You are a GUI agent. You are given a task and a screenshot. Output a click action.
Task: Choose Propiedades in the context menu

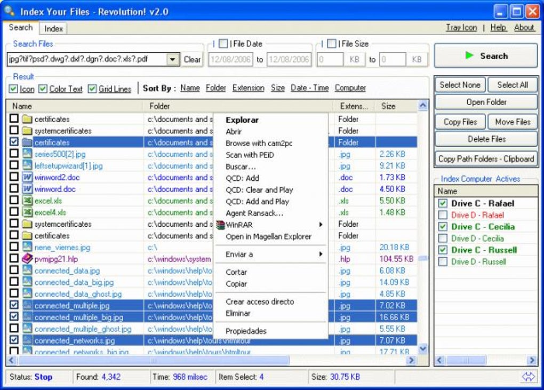(x=270, y=331)
